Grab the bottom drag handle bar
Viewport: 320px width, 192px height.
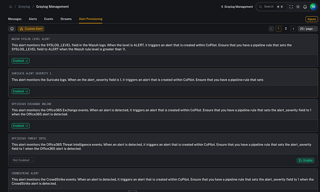(x=133, y=191)
